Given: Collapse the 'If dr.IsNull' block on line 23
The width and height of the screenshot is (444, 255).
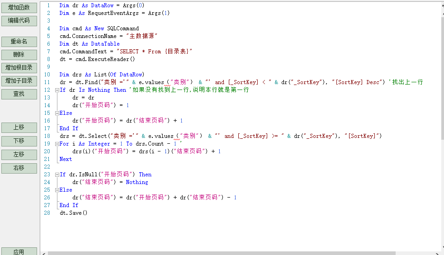Looking at the screenshot, I should (x=57, y=175).
